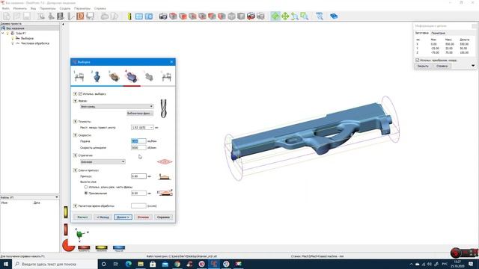Screen dimensions: 479x269
Task: Toggle the Чистовая обработка lightbulb visibility in the tree
Action: pyautogui.click(x=13, y=43)
